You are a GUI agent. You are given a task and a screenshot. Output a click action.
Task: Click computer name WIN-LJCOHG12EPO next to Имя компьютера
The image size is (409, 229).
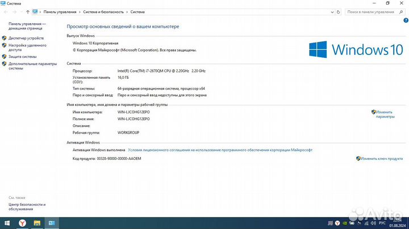tap(133, 112)
